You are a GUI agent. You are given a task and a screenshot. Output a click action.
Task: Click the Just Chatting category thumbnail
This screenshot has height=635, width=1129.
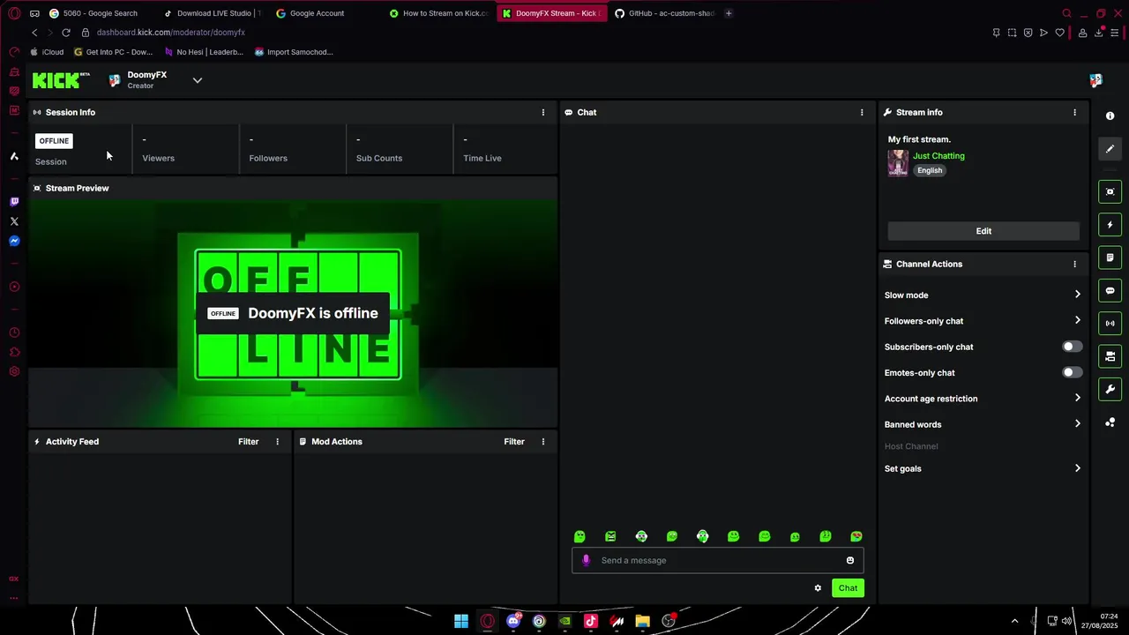[898, 163]
